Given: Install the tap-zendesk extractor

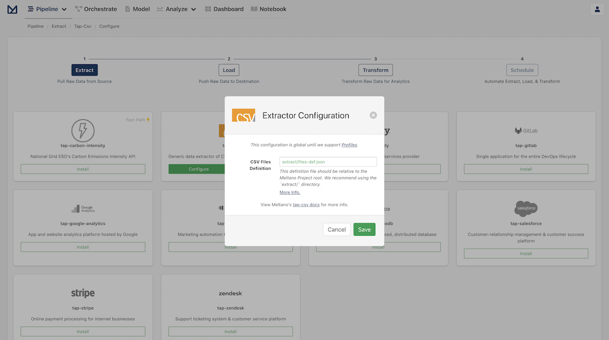Looking at the screenshot, I should (231, 332).
